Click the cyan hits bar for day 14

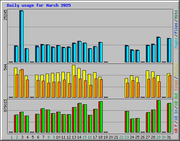80,52
